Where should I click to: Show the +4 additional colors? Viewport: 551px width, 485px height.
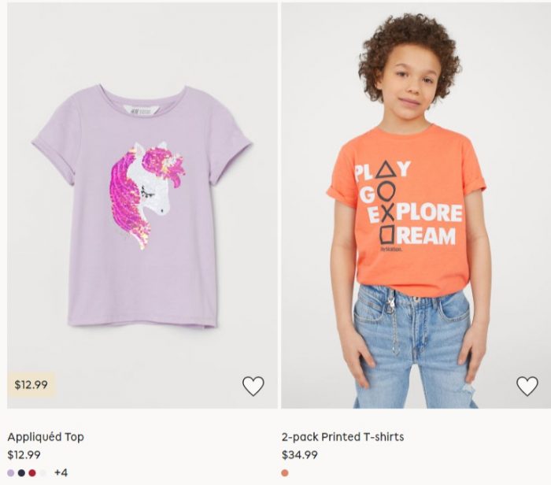[x=61, y=472]
